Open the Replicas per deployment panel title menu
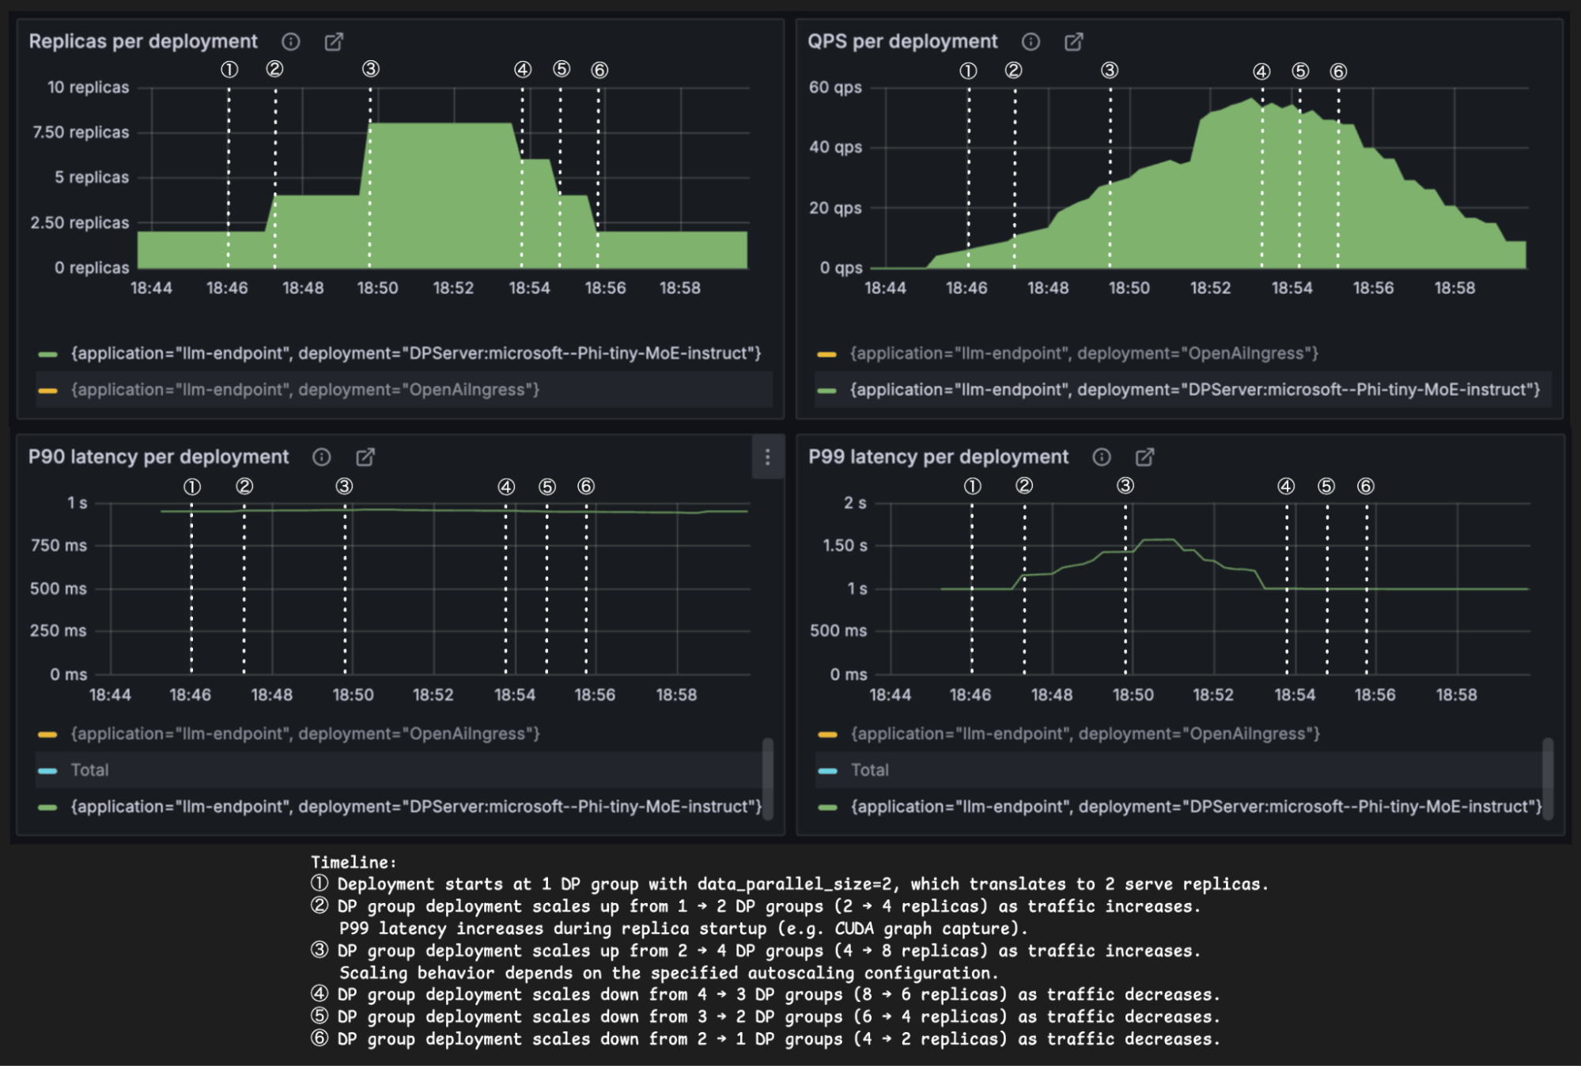 tap(143, 41)
